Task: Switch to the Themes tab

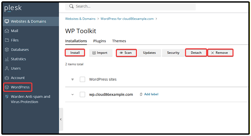Action: 119,41
